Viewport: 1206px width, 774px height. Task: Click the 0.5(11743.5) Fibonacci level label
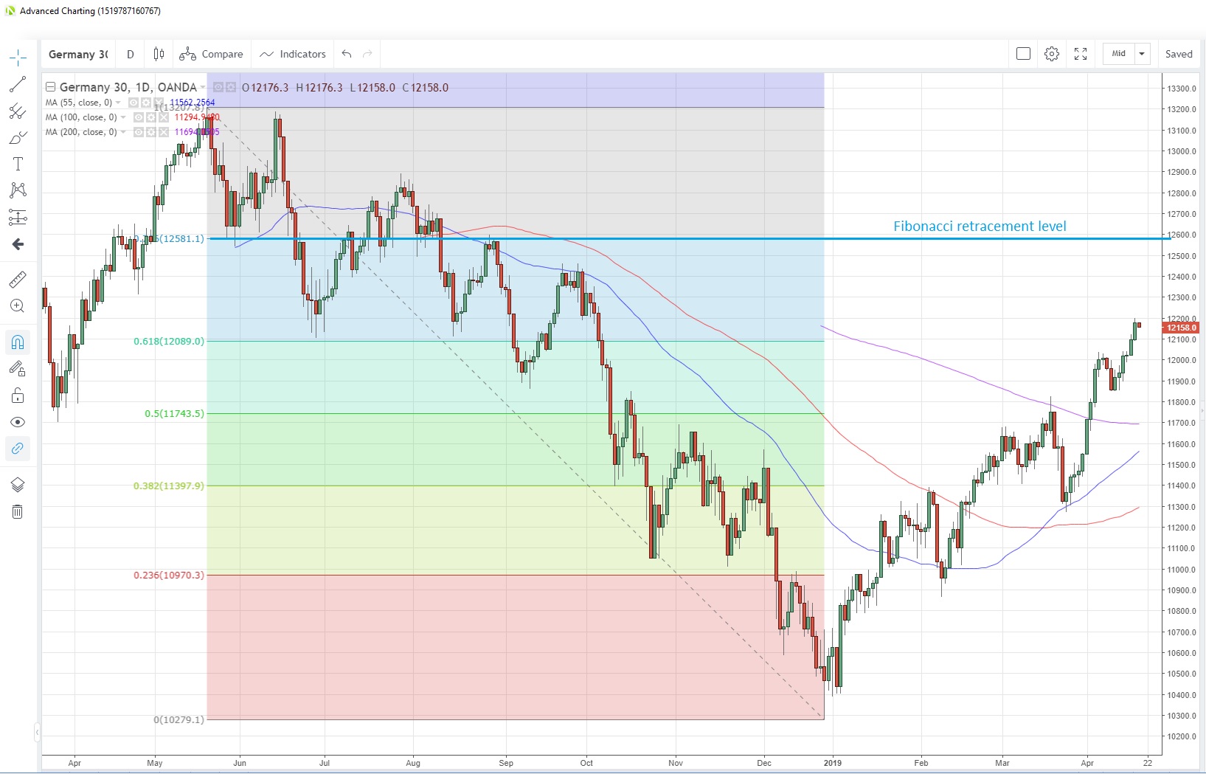174,413
